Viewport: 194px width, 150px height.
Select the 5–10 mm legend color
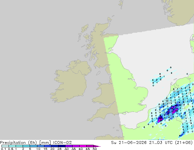point(33,146)
